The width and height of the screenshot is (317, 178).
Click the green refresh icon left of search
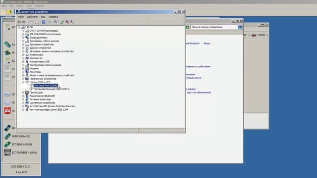[x=187, y=27]
